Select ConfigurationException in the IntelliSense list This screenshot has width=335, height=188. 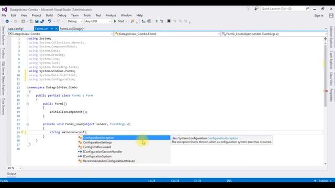124,138
